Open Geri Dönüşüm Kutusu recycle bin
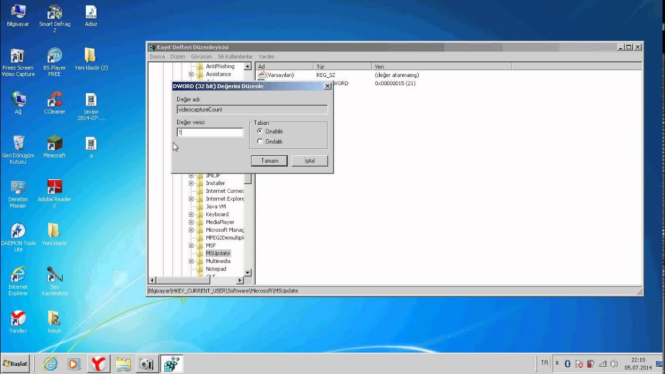 pyautogui.click(x=18, y=150)
